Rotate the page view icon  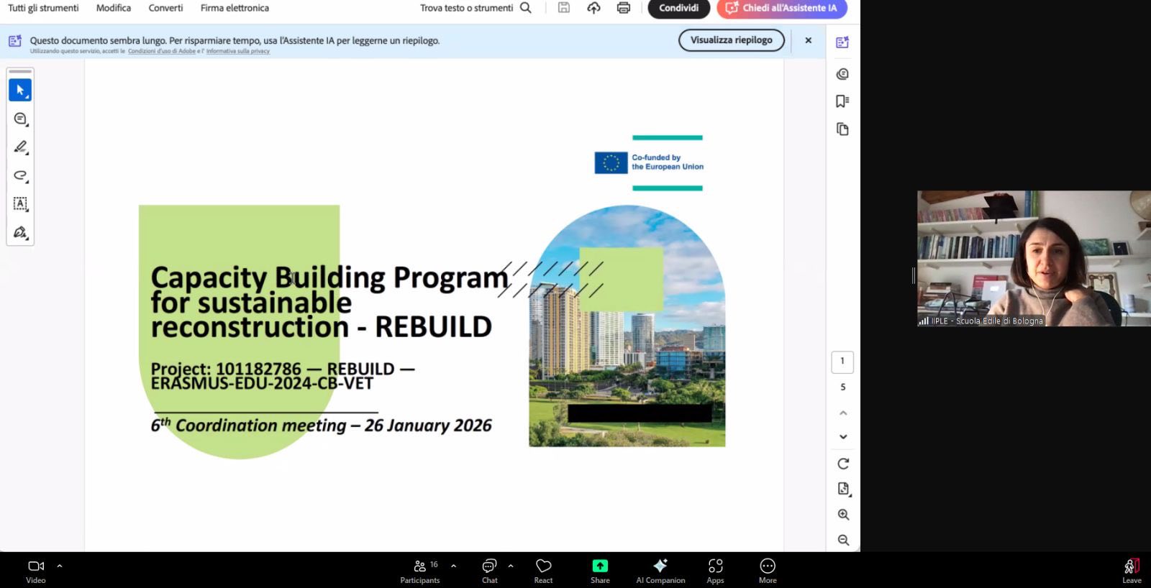pos(843,464)
